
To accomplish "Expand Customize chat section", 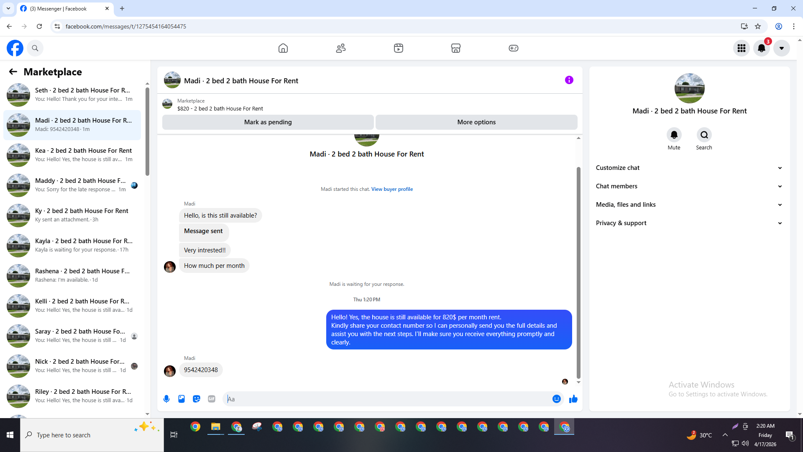I will click(x=689, y=168).
